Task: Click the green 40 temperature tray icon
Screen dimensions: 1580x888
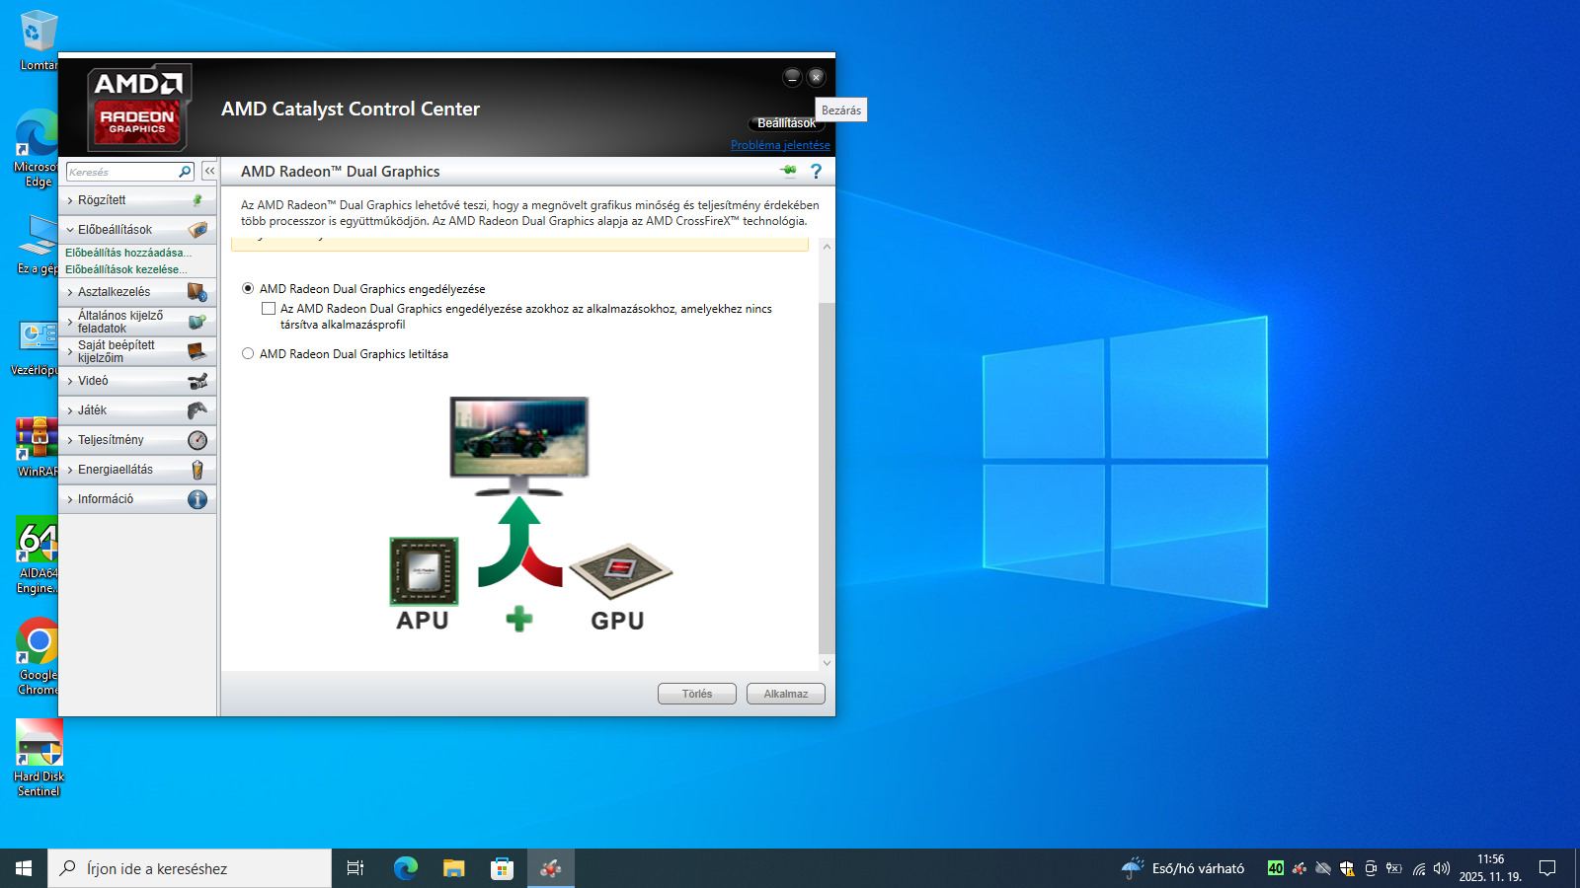Action: coord(1276,868)
